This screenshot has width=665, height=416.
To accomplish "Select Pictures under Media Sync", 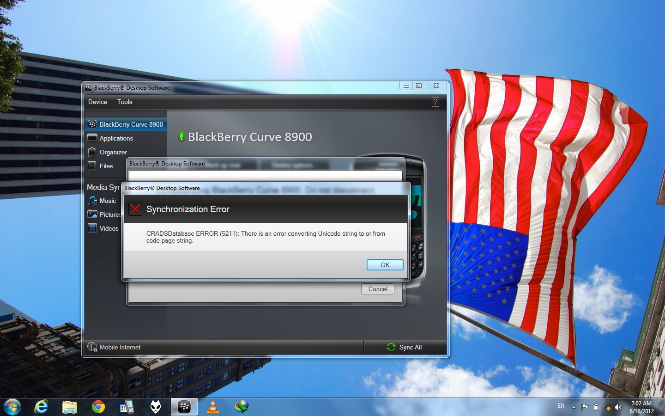I will pyautogui.click(x=109, y=214).
